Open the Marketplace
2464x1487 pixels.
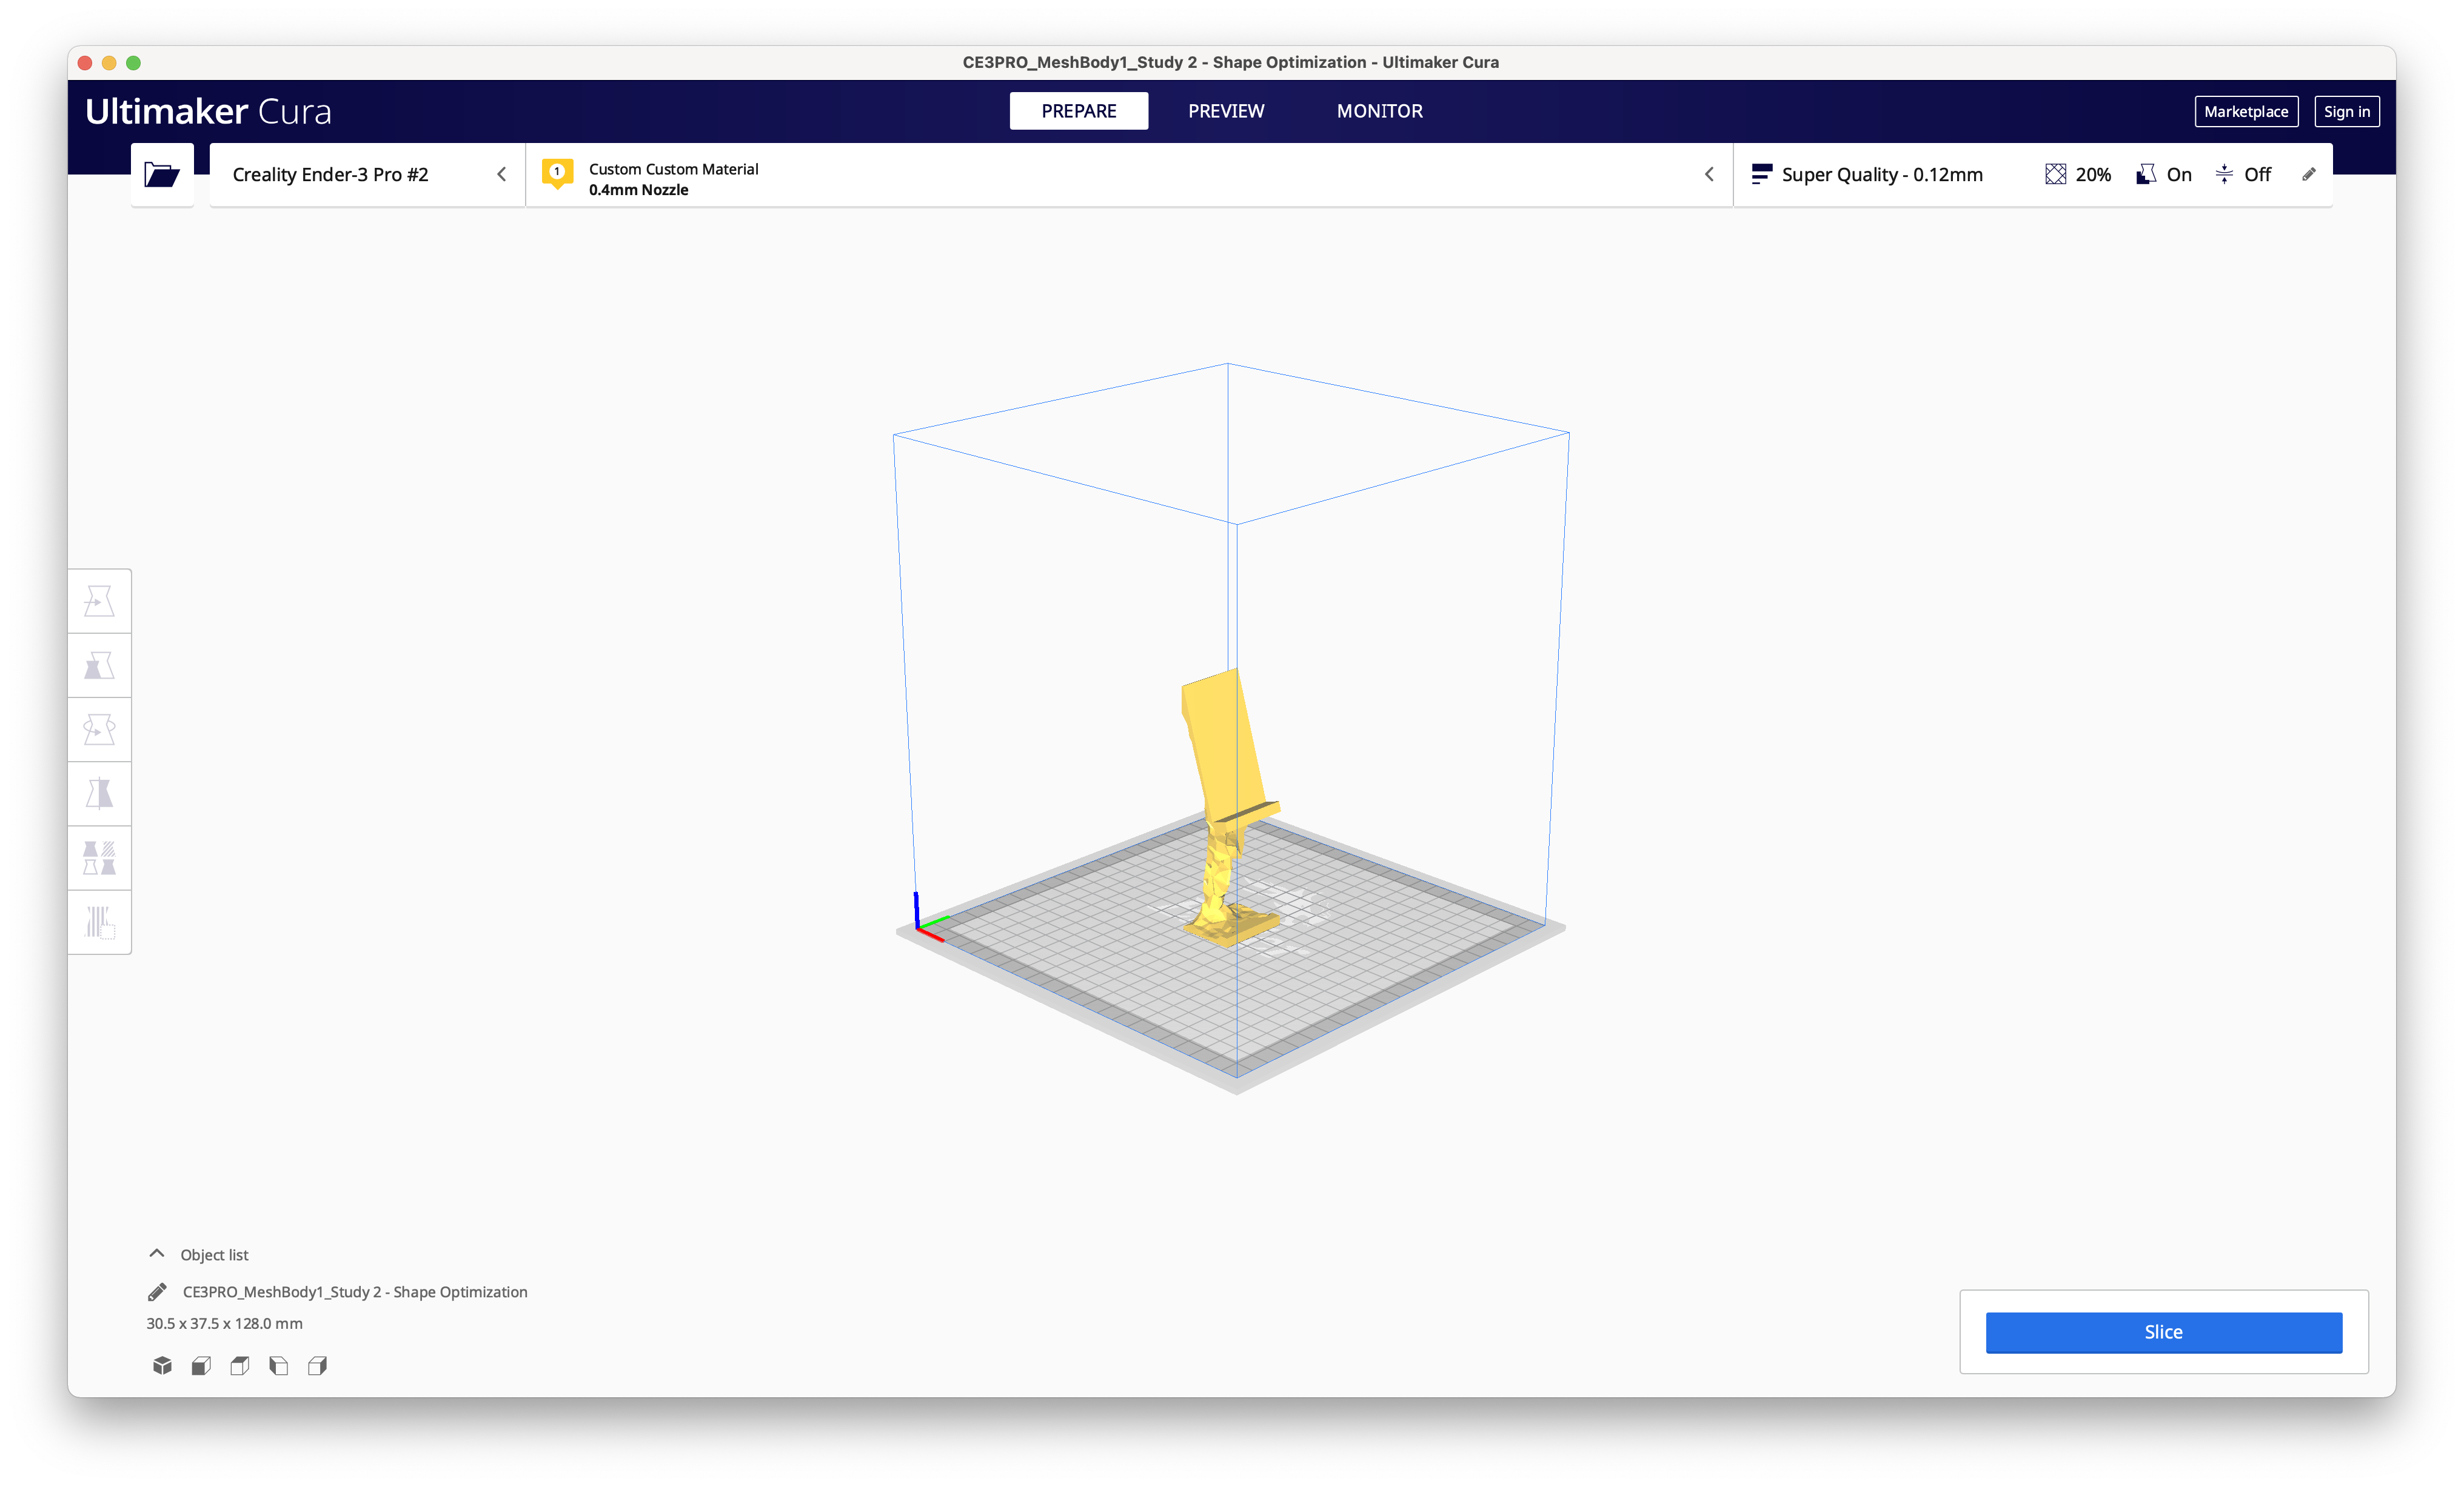click(2245, 112)
